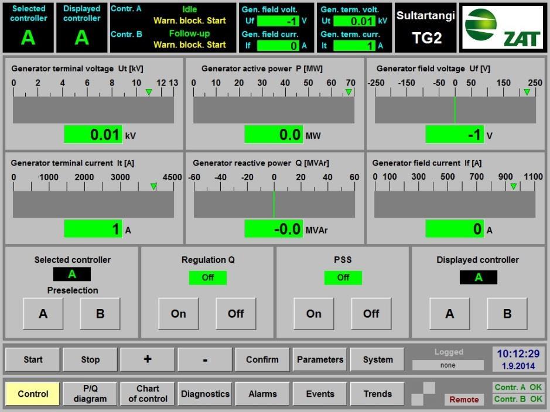The image size is (550, 412).
Task: Switch PSS On
Action: (x=313, y=314)
